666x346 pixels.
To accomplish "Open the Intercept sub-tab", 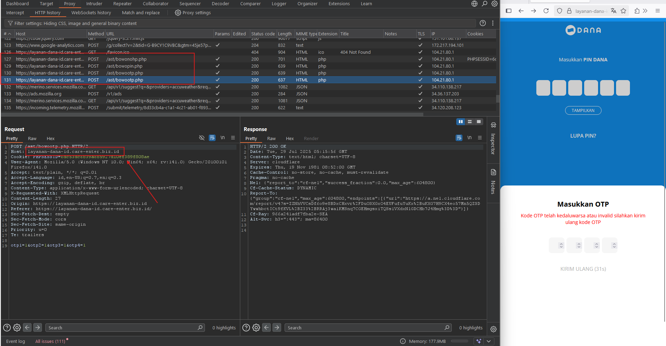I will [x=15, y=12].
